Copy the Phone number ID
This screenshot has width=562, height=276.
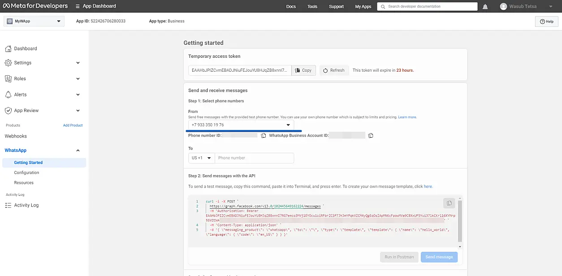264,135
